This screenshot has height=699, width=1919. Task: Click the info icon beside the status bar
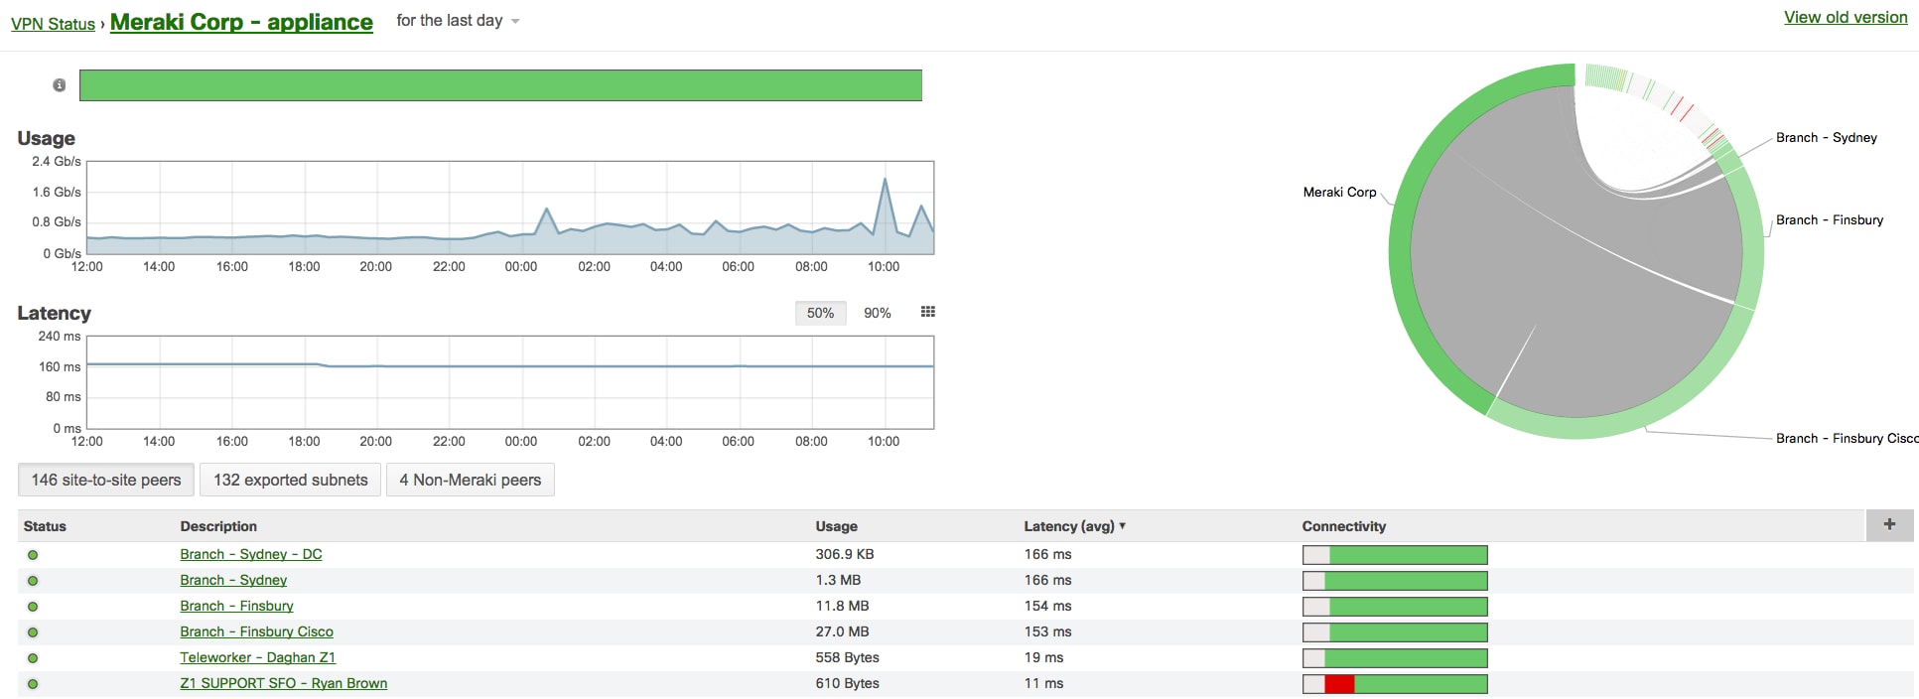(60, 85)
